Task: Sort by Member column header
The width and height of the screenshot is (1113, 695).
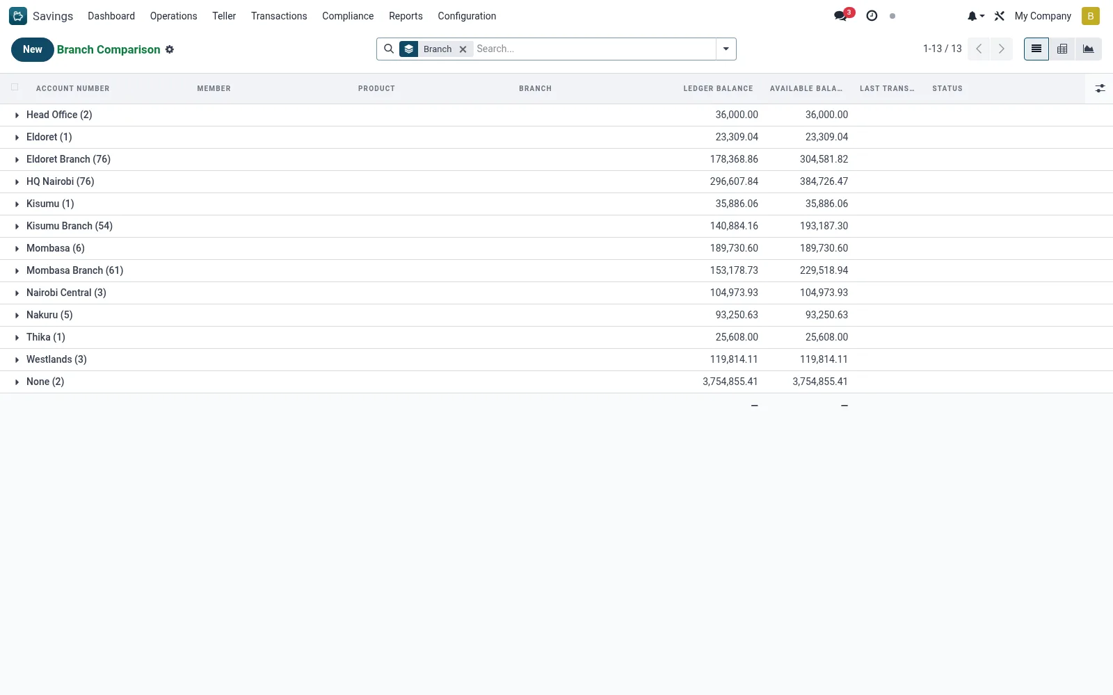Action: coord(214,88)
